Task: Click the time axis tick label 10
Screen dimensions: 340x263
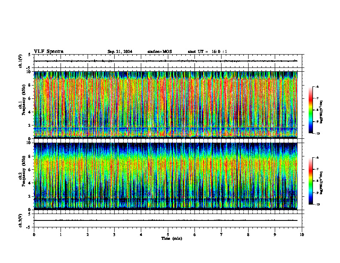Action: pyautogui.click(x=302, y=235)
